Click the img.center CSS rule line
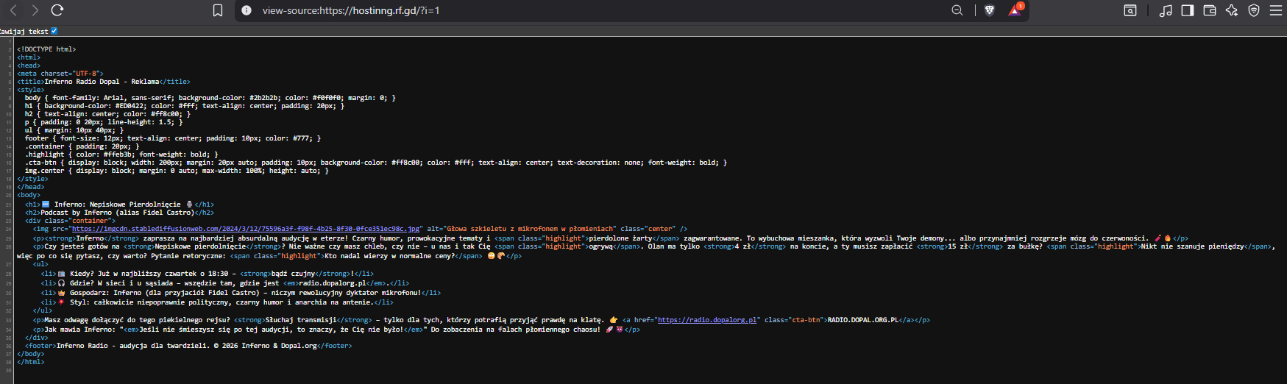This screenshot has height=384, width=1287. (x=177, y=171)
